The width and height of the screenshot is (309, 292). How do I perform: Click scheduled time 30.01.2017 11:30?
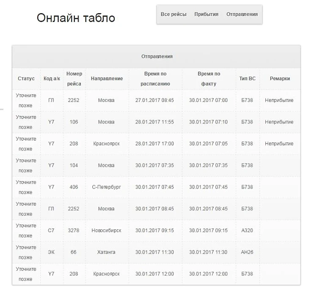(x=154, y=252)
